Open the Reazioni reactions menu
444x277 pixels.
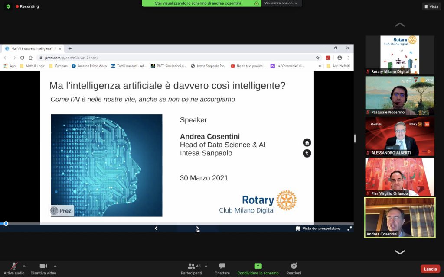(294, 268)
